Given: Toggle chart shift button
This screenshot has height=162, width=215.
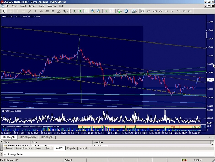Looking at the screenshot, I should click(112, 11).
